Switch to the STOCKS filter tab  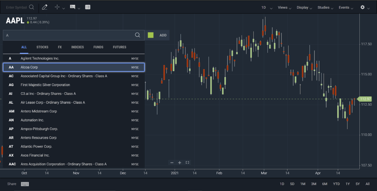[x=42, y=47]
